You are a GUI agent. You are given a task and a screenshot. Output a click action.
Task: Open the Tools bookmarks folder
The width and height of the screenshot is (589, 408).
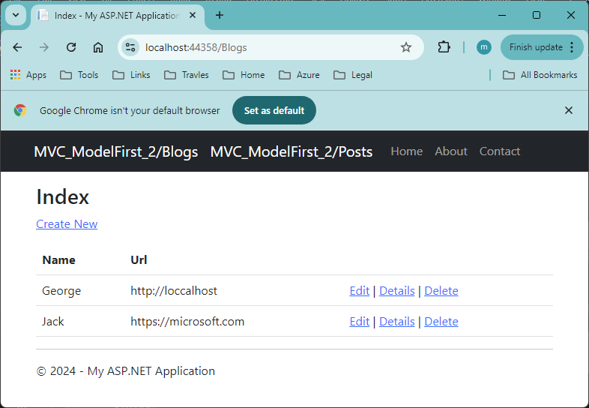click(79, 75)
